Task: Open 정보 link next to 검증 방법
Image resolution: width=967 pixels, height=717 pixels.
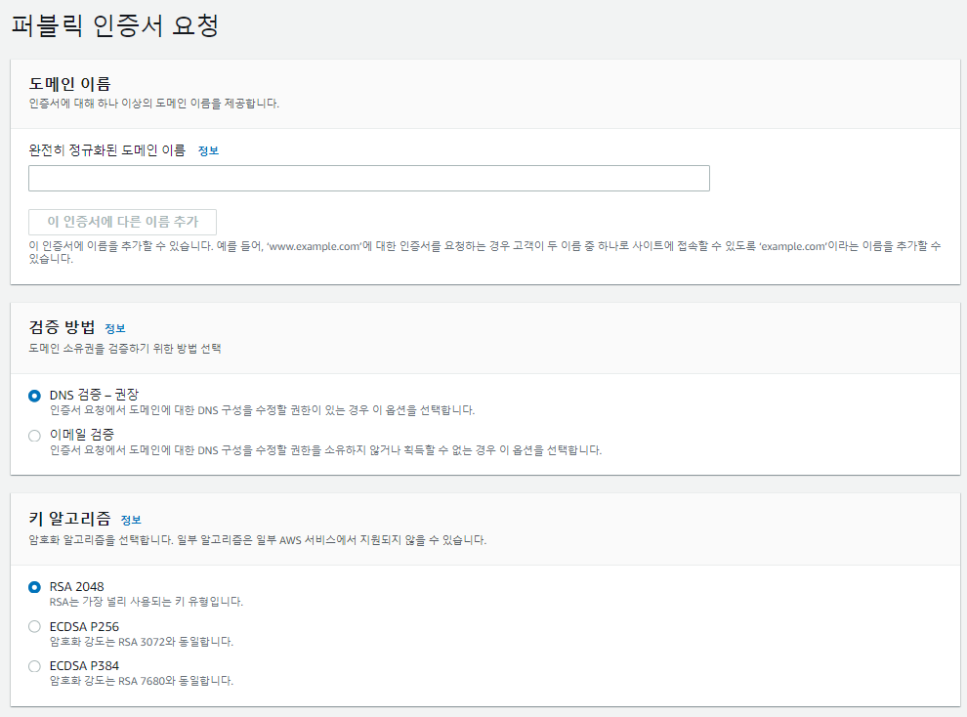Action: tap(115, 328)
